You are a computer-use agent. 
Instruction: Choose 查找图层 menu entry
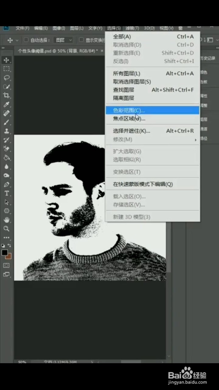153,90
